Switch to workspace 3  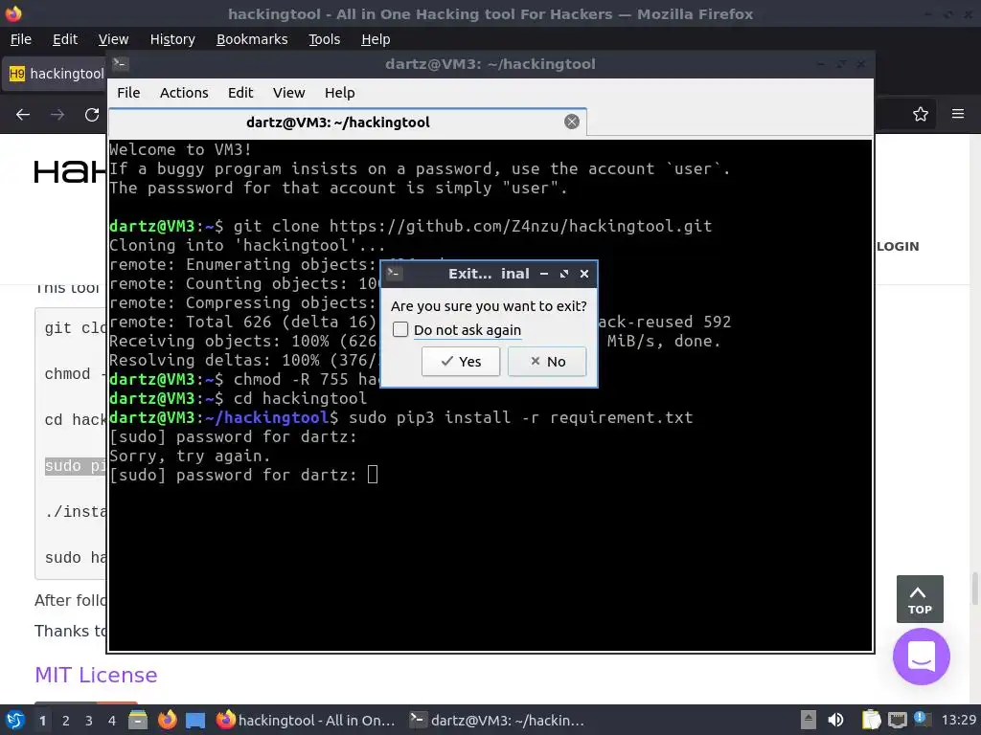89,721
